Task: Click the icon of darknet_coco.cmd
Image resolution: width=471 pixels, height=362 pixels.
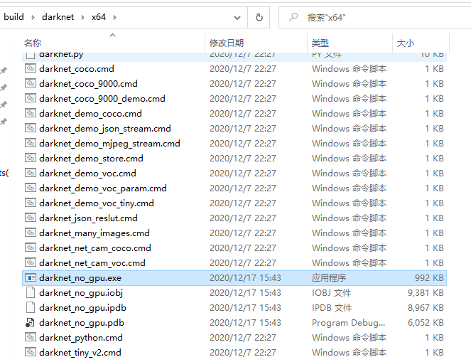Action: pos(31,68)
